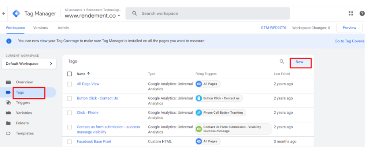Check the Facebook Base Pixel checkbox
The image size is (375, 159).
70,142
